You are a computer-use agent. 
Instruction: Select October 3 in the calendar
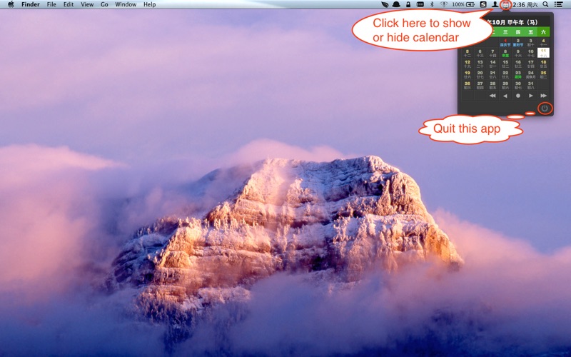coord(530,42)
